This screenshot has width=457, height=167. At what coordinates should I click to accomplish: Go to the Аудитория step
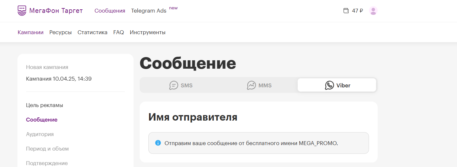(x=40, y=134)
